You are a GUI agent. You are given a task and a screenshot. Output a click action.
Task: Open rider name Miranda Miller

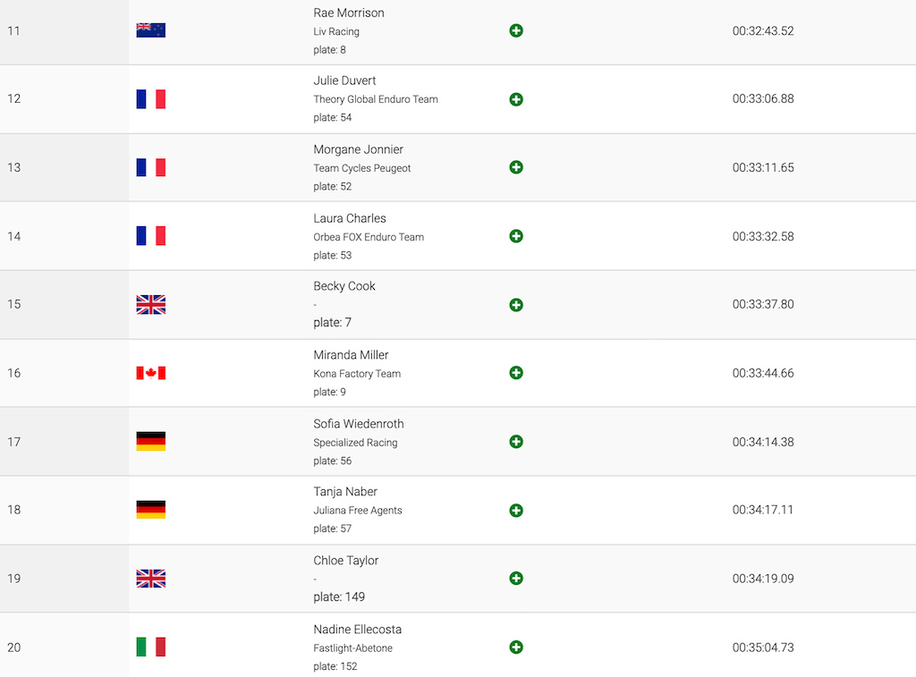351,354
